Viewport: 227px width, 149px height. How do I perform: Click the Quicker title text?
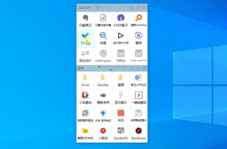point(85,8)
